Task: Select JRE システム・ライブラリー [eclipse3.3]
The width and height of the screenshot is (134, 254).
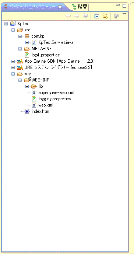Action: 58,67
